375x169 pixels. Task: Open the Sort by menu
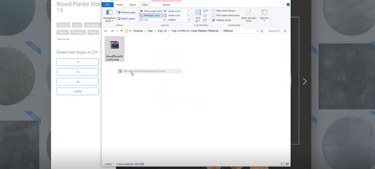pyautogui.click(x=198, y=16)
